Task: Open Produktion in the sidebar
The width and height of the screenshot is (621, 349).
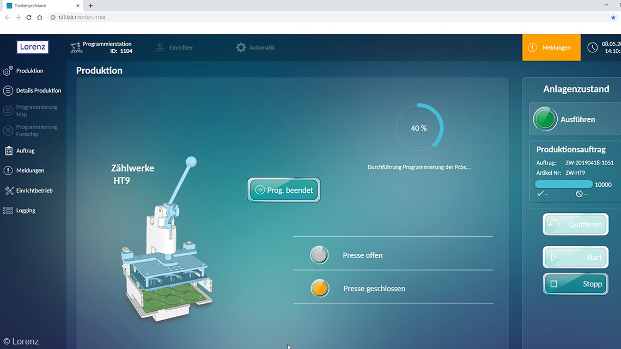Action: [29, 71]
